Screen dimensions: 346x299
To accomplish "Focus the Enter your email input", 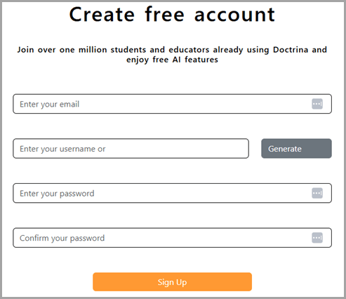I will coord(172,104).
